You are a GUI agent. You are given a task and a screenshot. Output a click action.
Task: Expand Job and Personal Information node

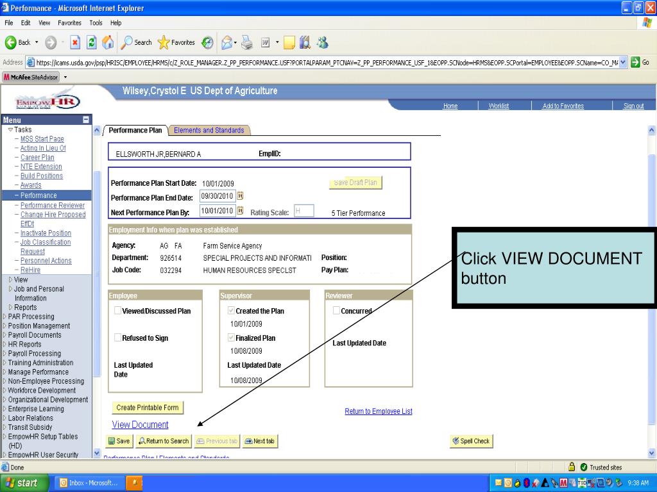coord(10,289)
